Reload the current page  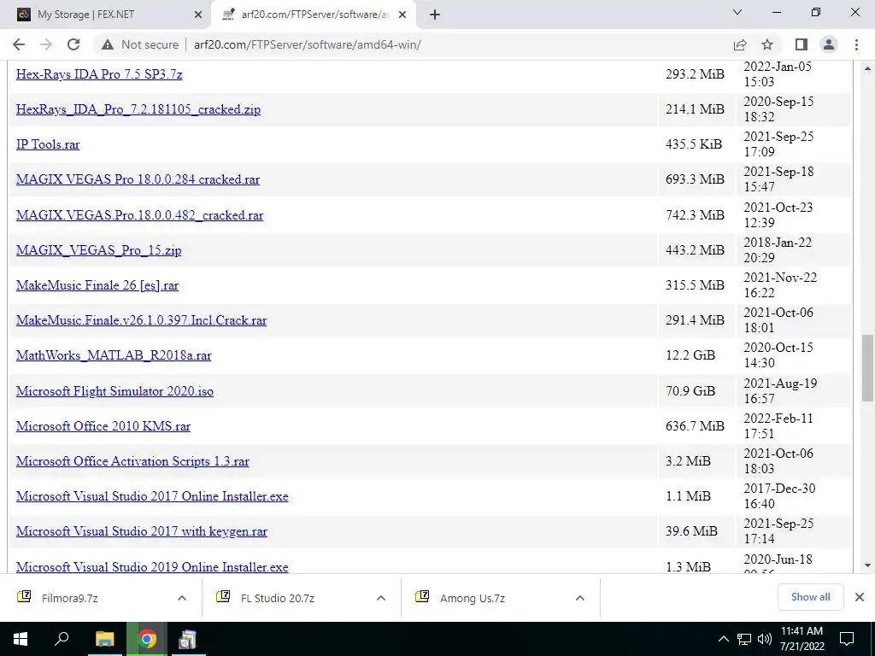click(x=73, y=44)
